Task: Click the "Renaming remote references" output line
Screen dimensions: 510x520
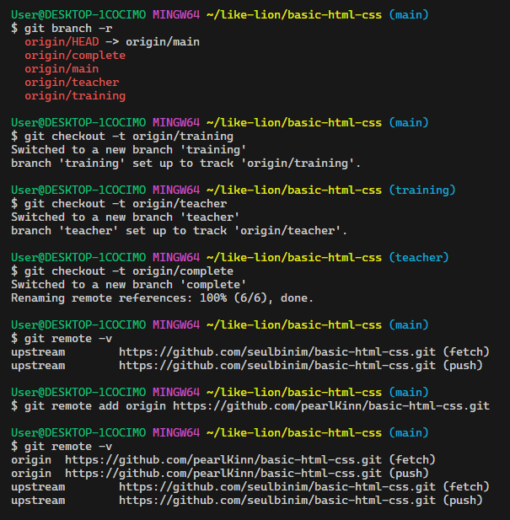Action: pos(162,298)
